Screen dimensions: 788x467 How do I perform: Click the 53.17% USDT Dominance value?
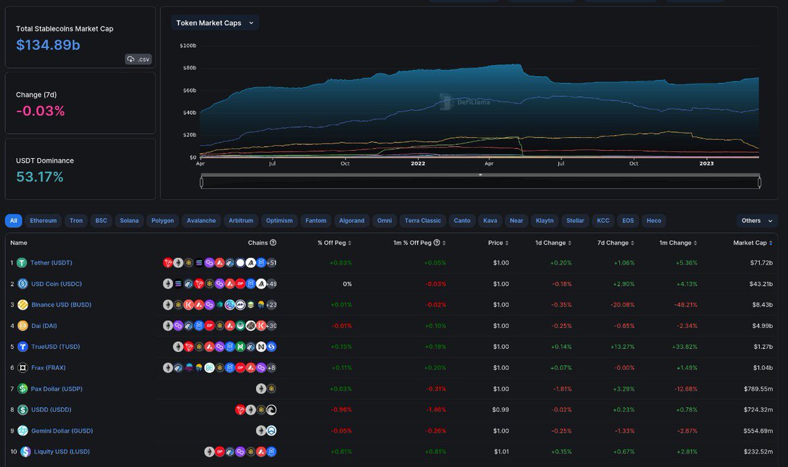pyautogui.click(x=40, y=177)
